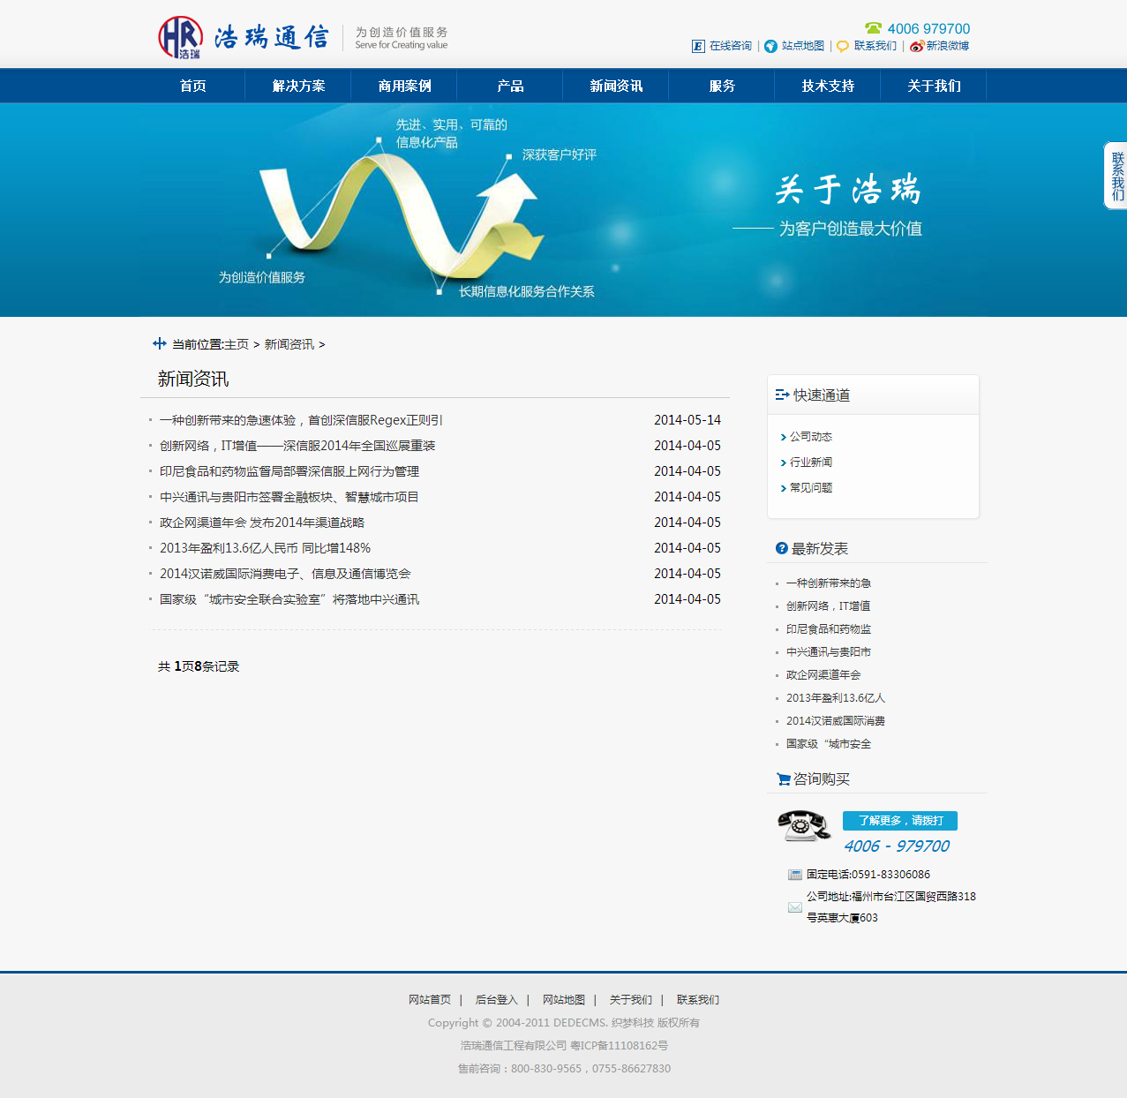Go to the 技术支持 menu item
This screenshot has height=1098, width=1127.
[x=828, y=86]
